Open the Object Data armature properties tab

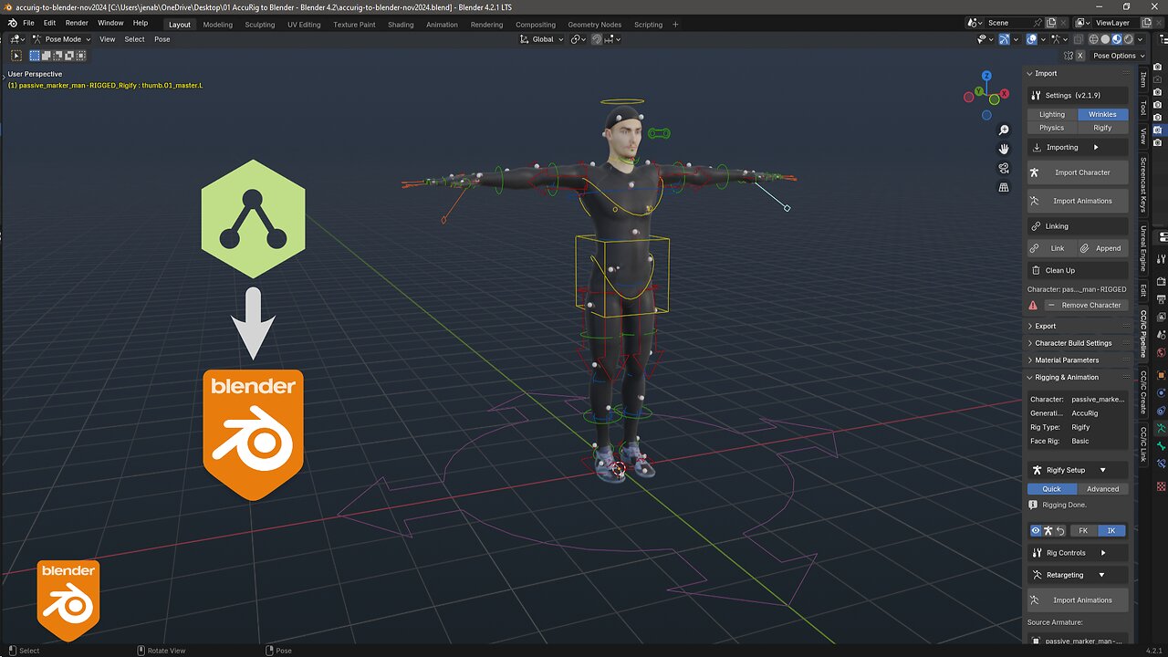tap(1160, 428)
